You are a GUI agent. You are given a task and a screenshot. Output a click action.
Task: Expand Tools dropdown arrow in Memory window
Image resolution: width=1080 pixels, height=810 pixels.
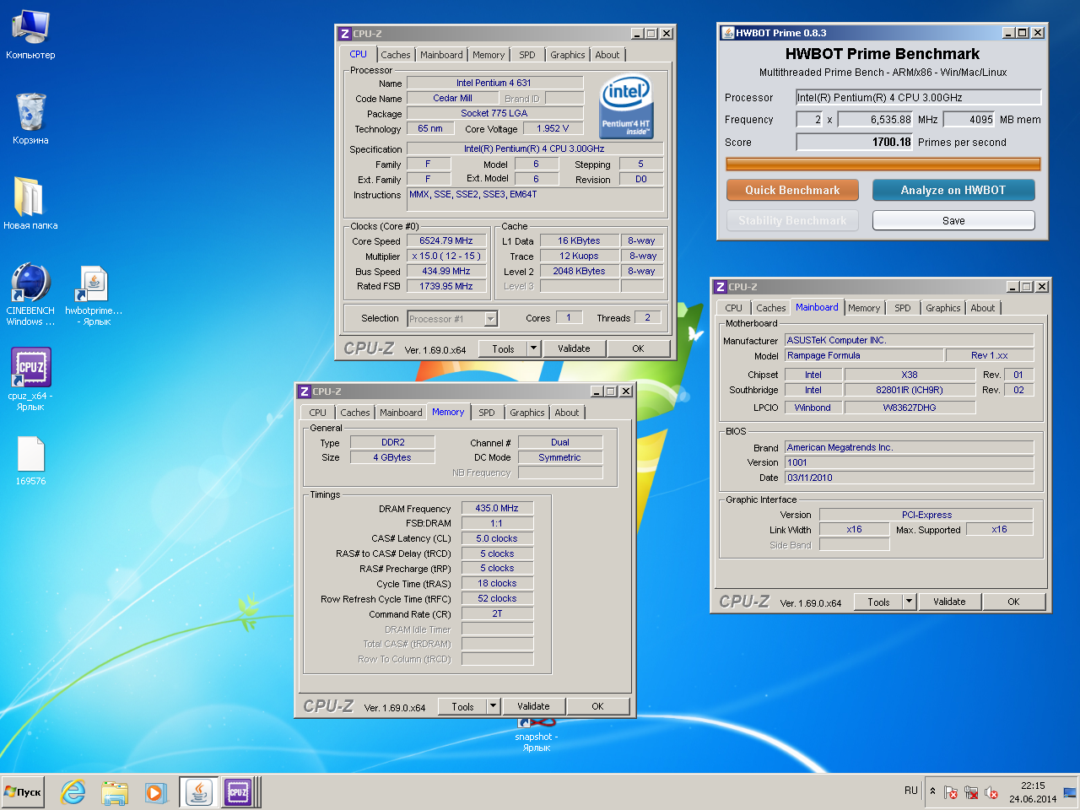(493, 706)
